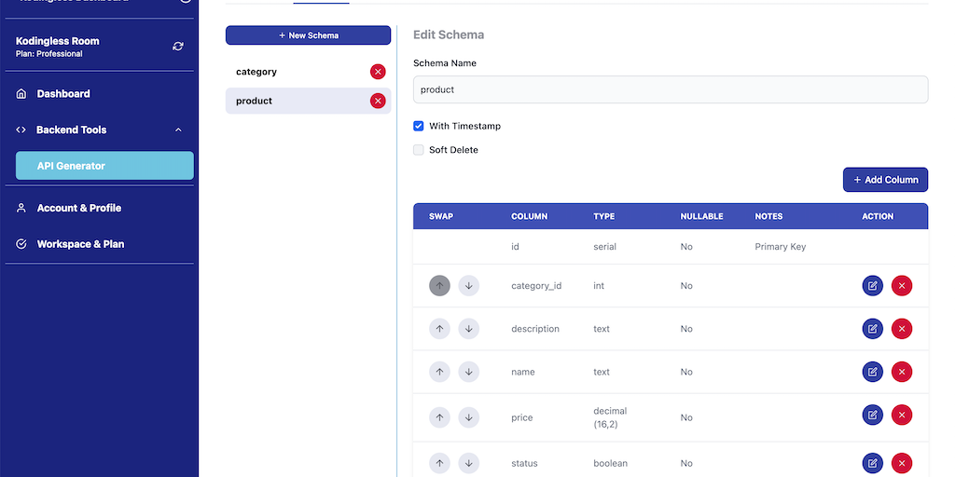Screen dimensions: 955x477
Task: Edit the category_id column
Action: 872,286
